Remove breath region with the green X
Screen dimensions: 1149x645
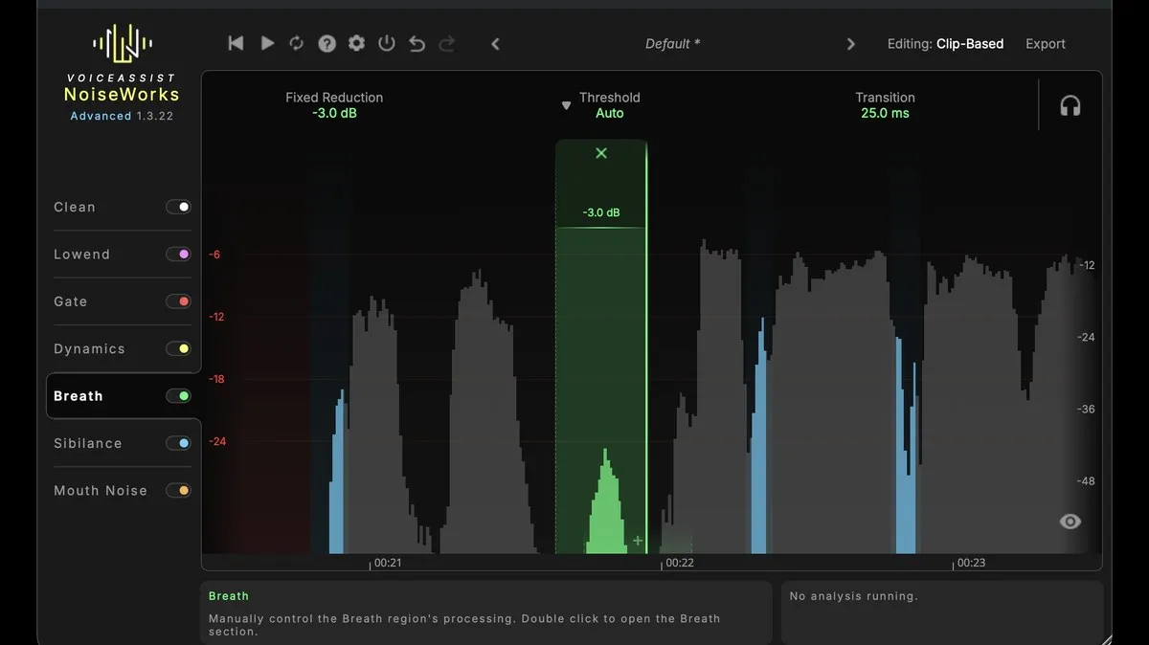[601, 153]
